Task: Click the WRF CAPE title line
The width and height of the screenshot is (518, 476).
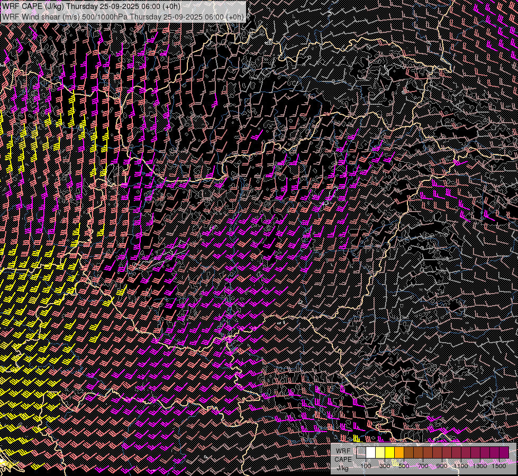Action: point(91,6)
